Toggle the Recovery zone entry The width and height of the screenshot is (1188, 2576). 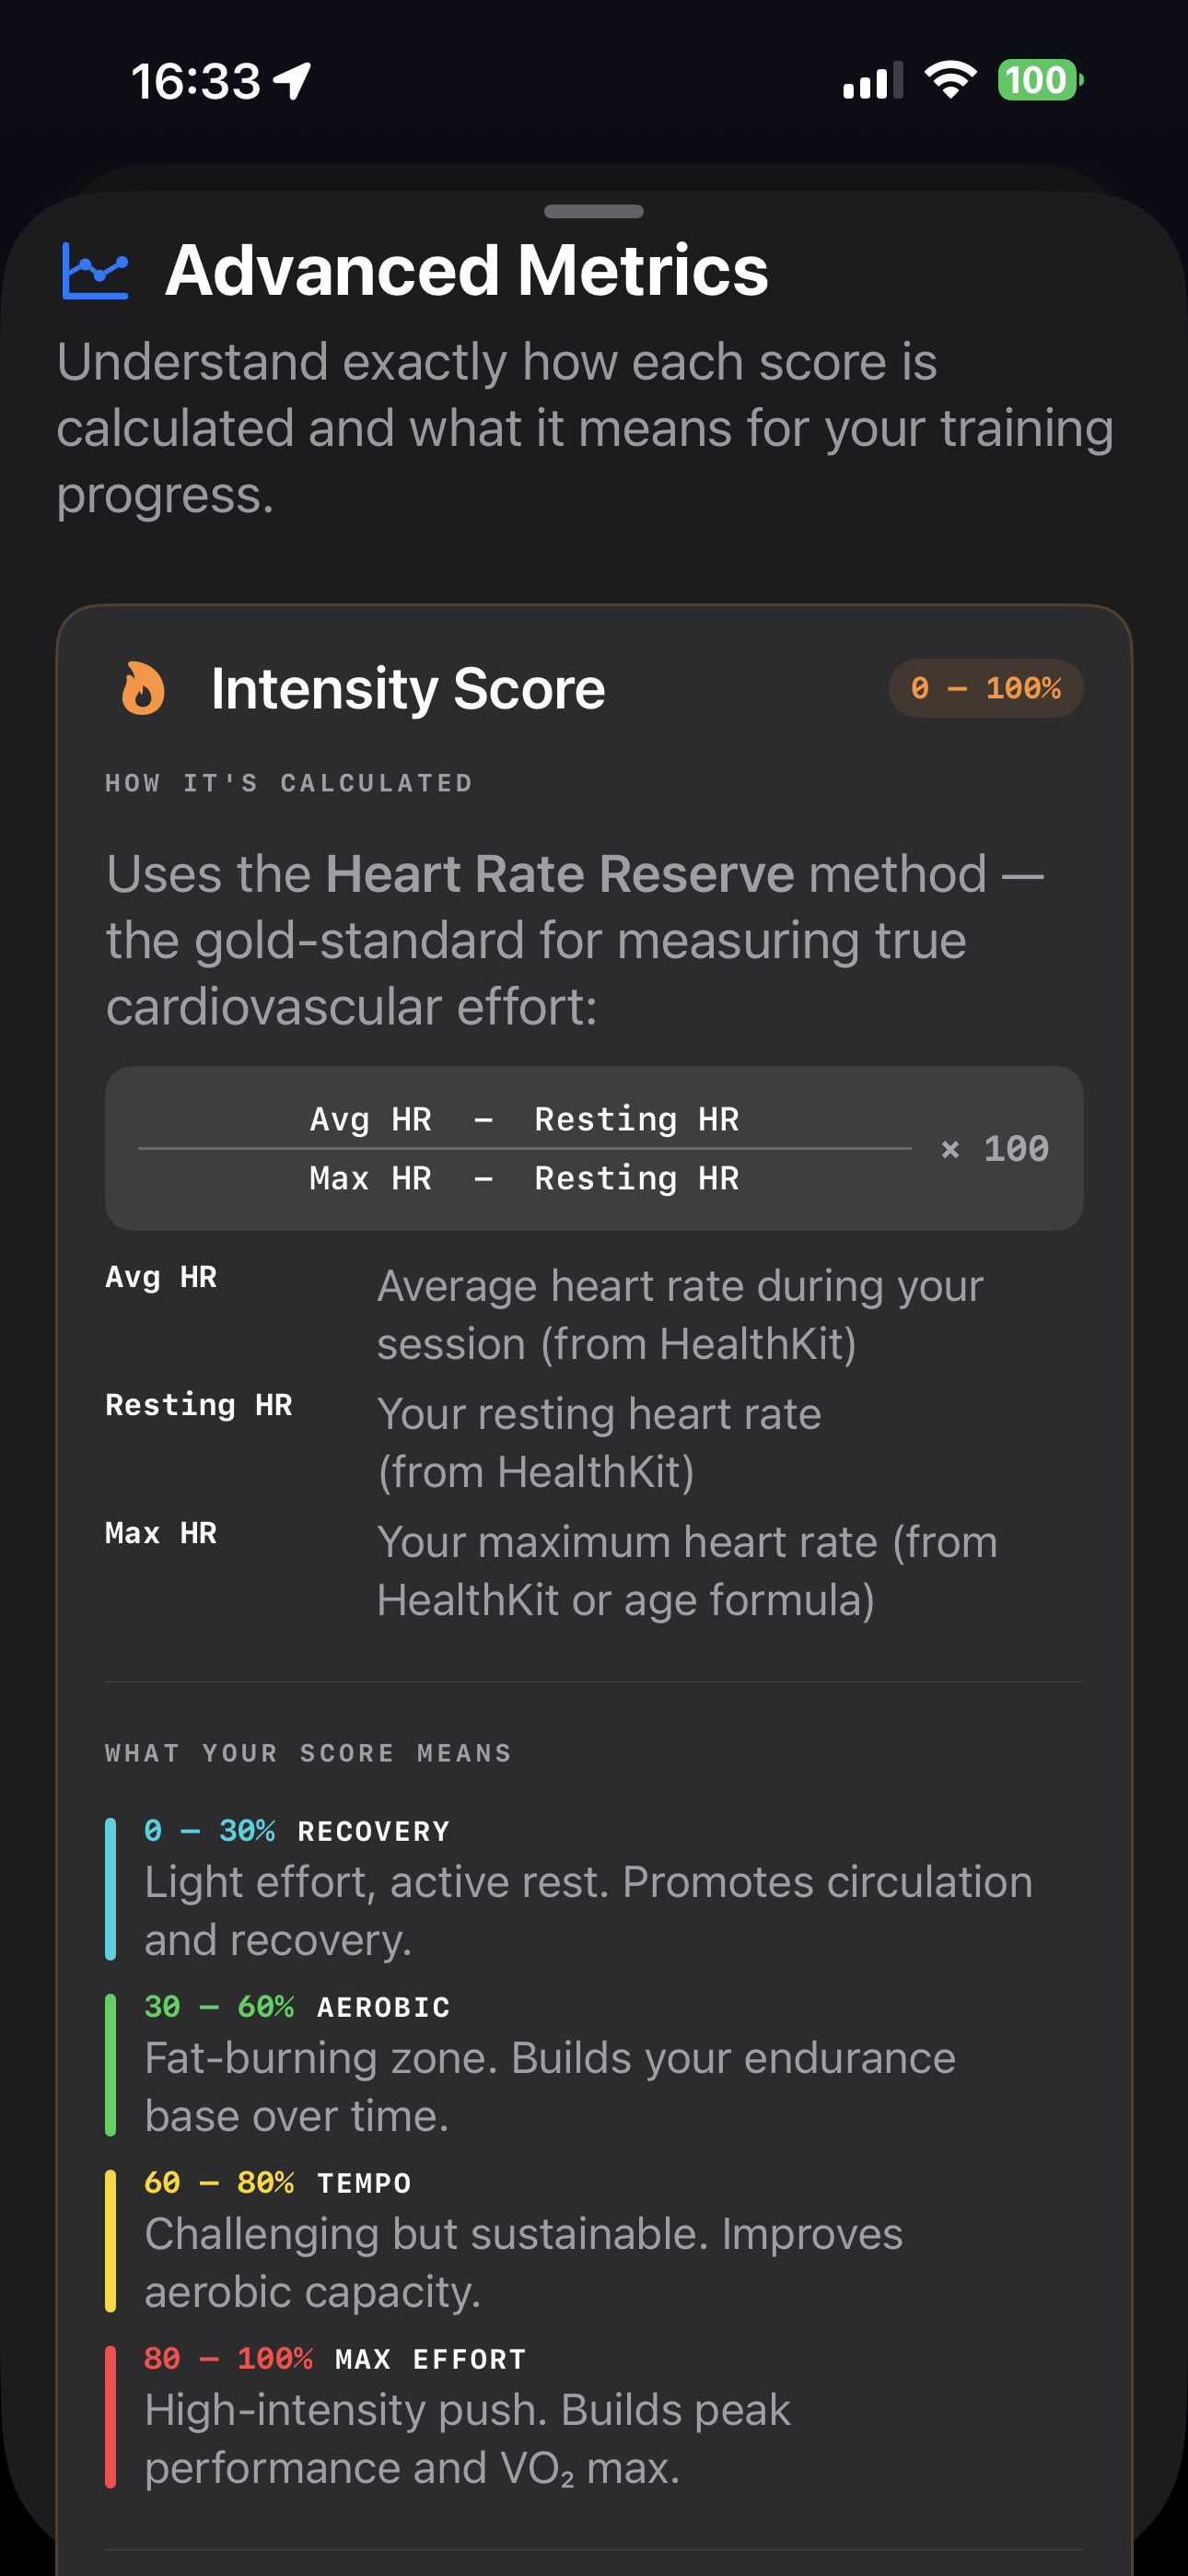[590, 1885]
